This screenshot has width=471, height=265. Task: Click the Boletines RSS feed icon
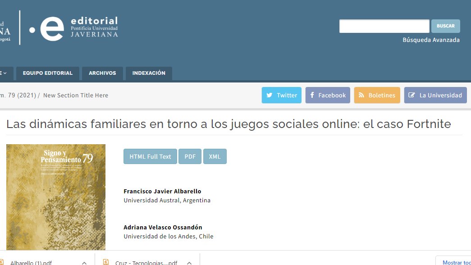pos(361,95)
